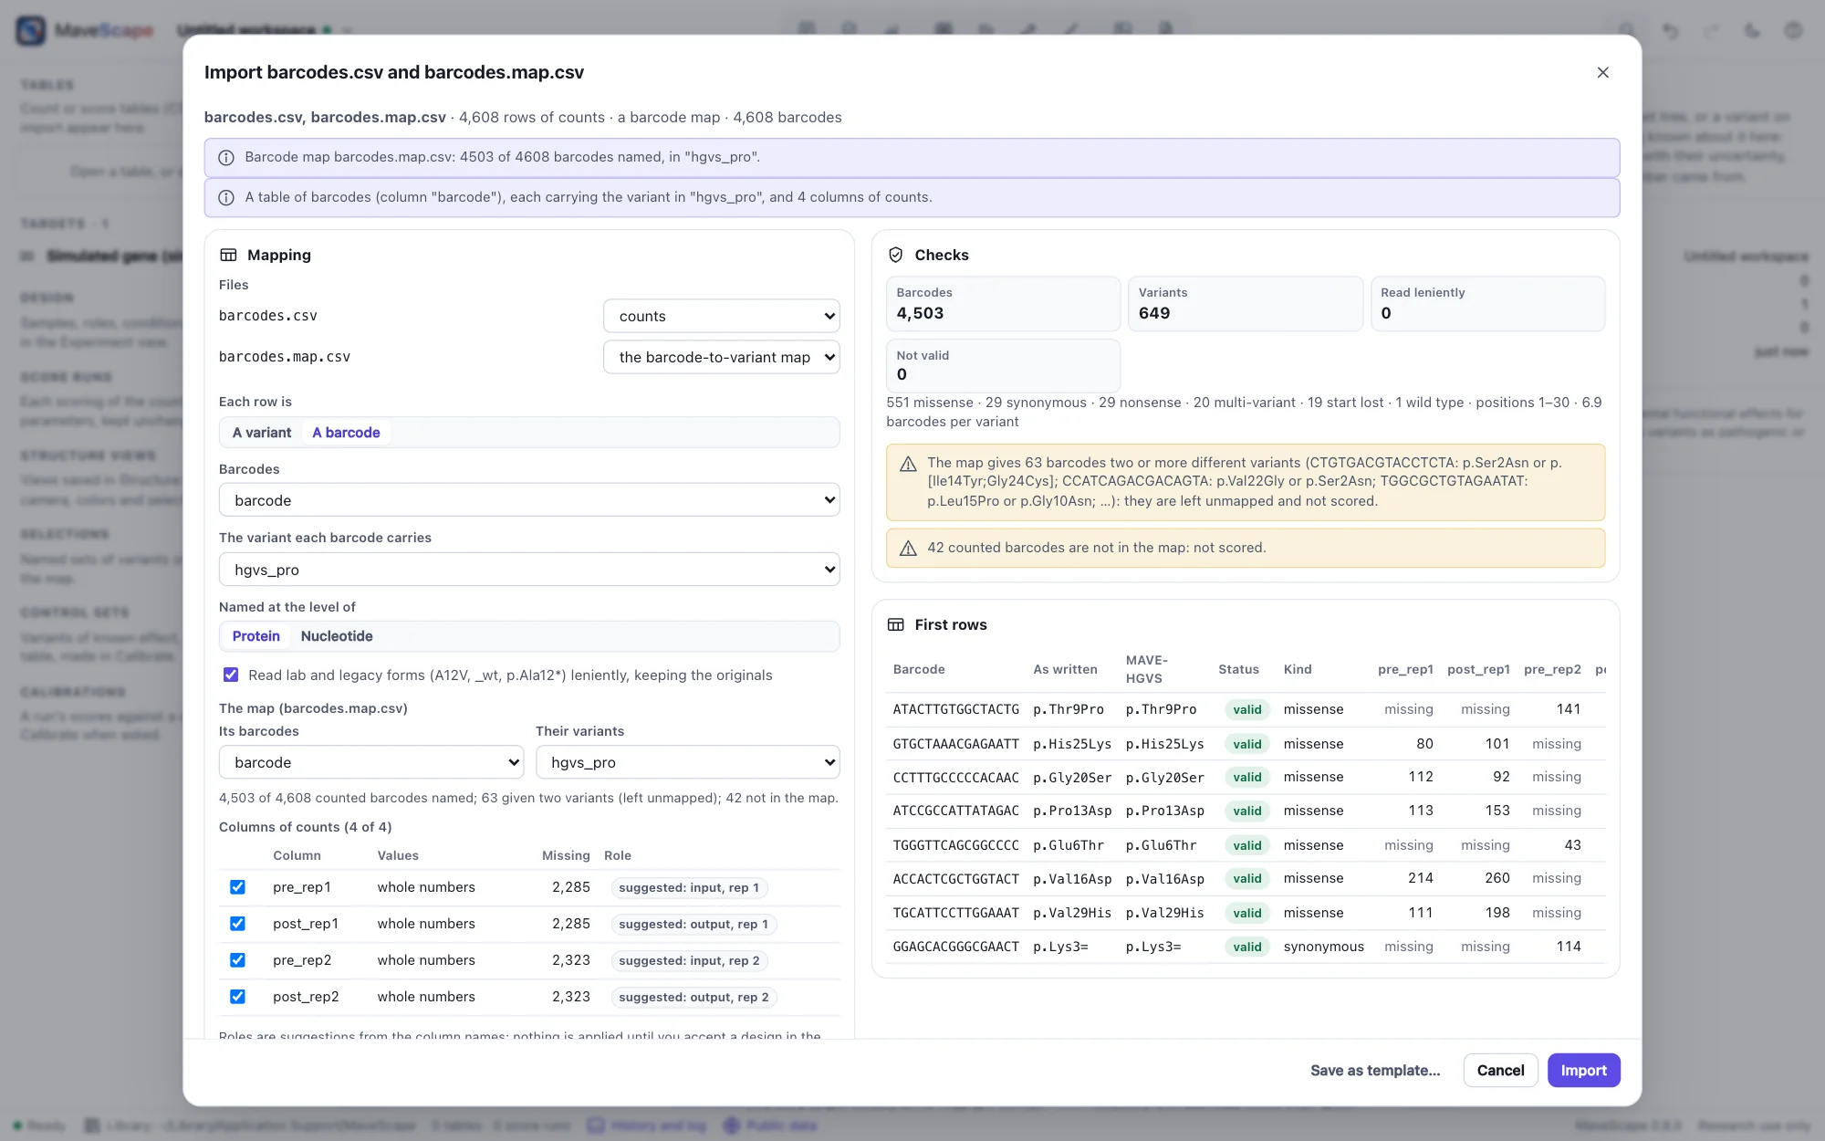
Task: Click the Checks shield icon
Action: click(896, 256)
